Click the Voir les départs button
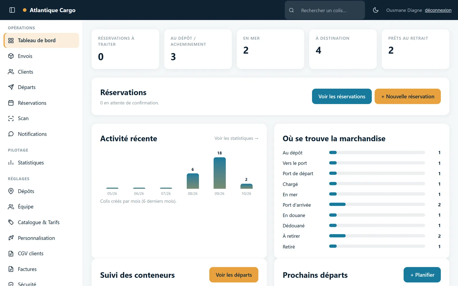The width and height of the screenshot is (458, 286). 234,275
